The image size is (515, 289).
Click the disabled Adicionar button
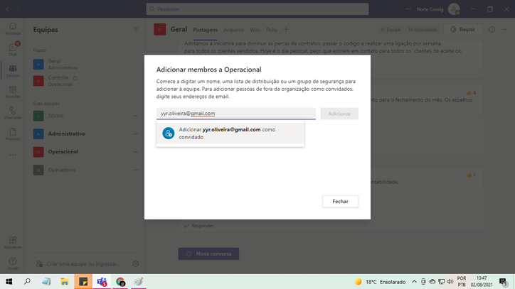pyautogui.click(x=339, y=114)
